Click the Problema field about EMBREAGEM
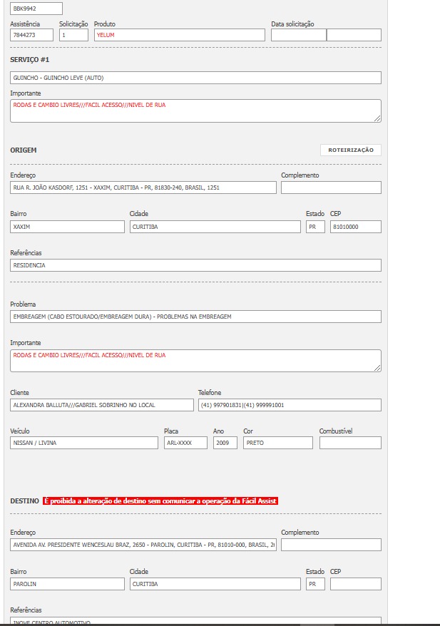This screenshot has width=440, height=626. (195, 316)
